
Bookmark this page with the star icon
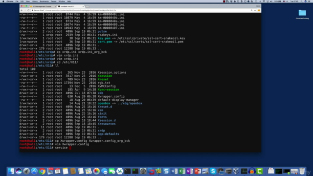click(x=255, y=10)
